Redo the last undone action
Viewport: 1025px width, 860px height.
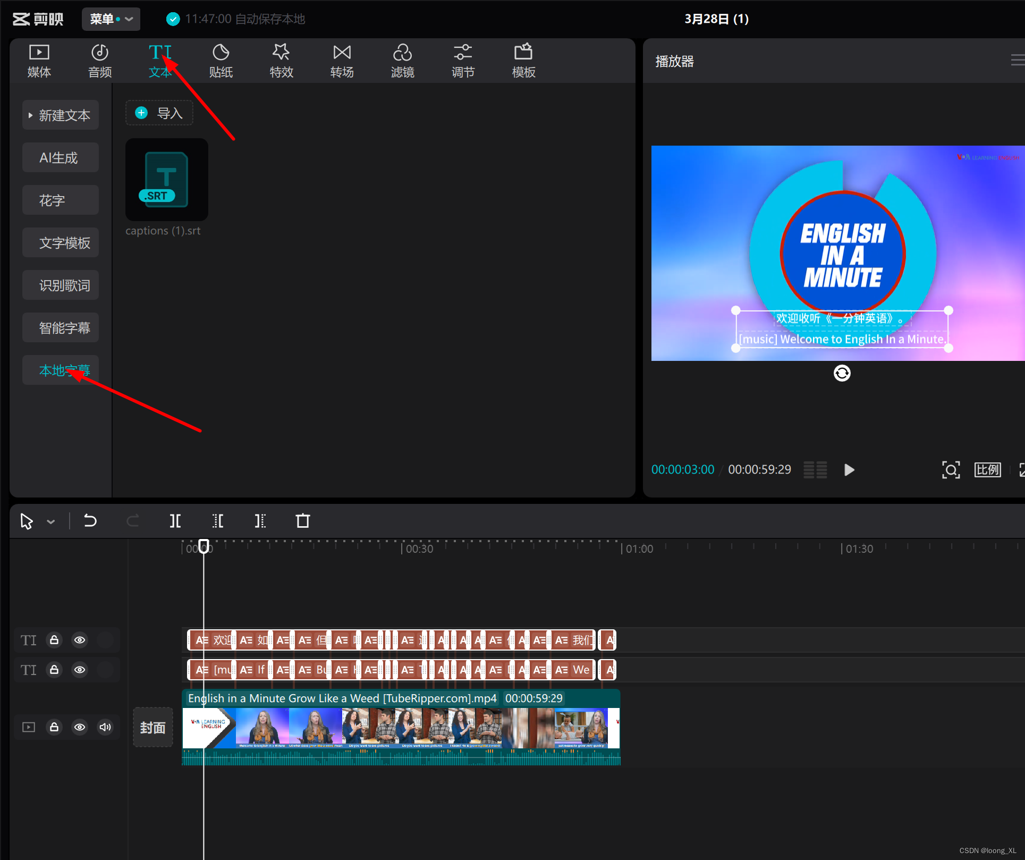click(132, 521)
